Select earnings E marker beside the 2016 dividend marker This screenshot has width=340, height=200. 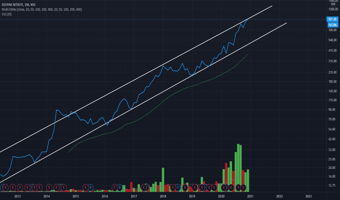[x=115, y=188]
